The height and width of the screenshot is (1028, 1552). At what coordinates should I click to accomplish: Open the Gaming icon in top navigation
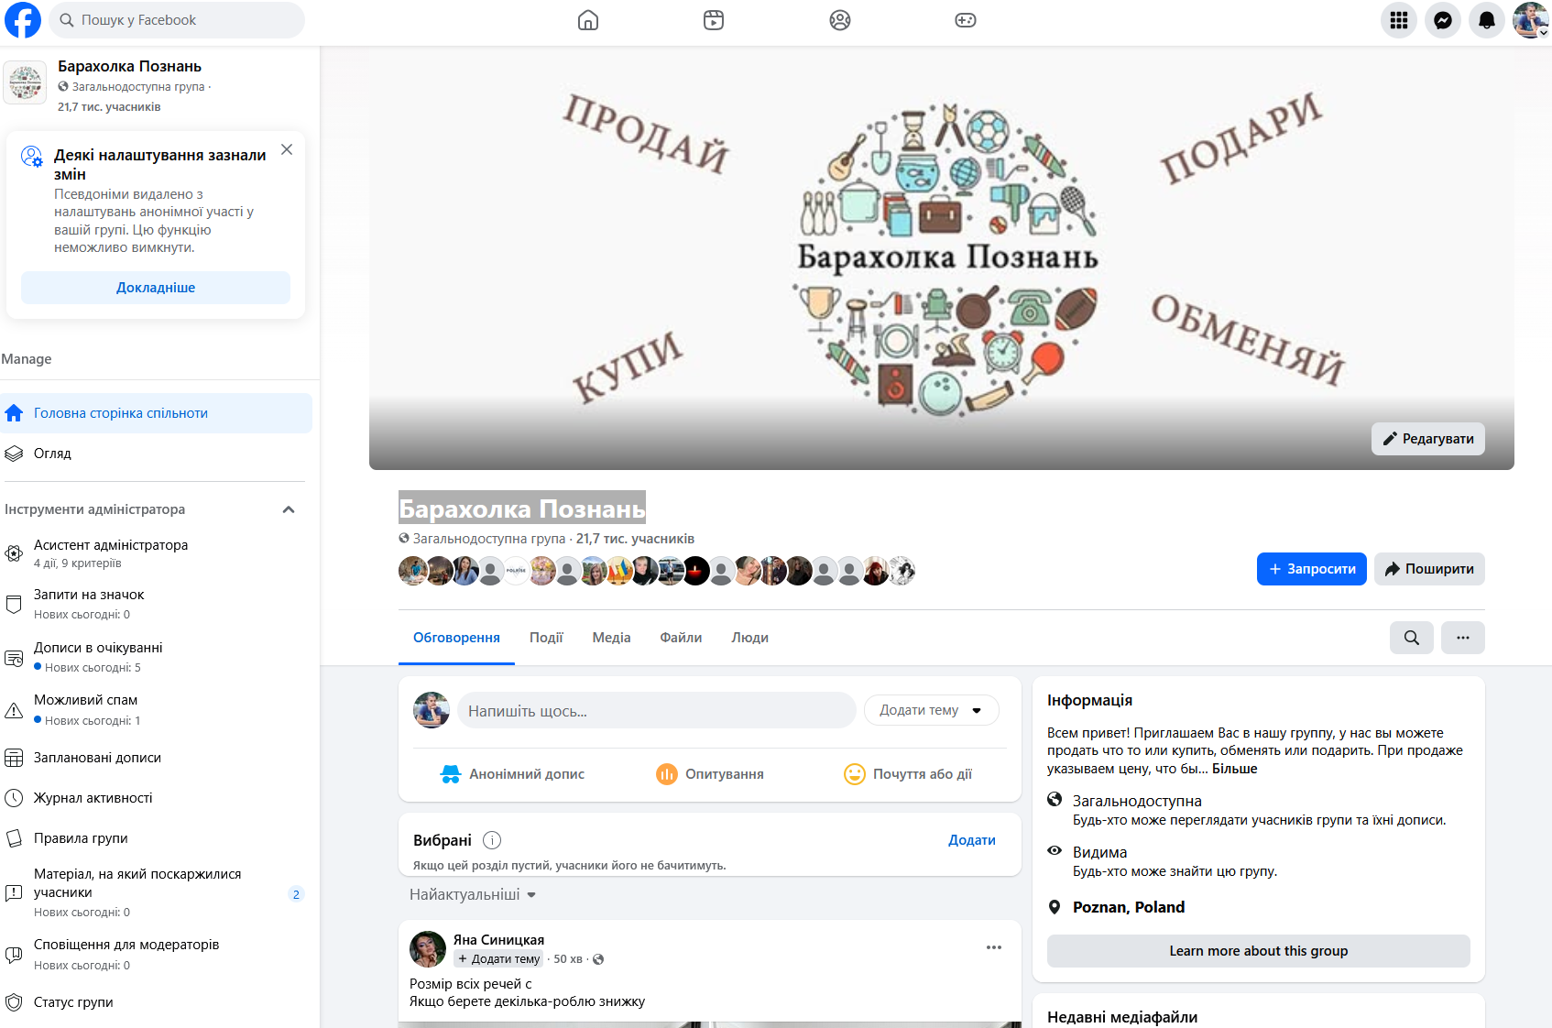coord(967,19)
